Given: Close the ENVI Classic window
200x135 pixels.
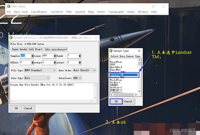Looking at the screenshot, I should [x=163, y=6].
